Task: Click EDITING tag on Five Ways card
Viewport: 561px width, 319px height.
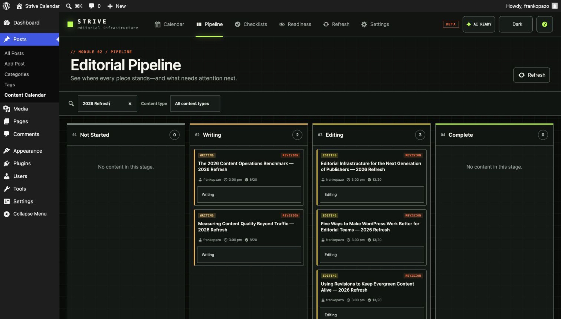Action: (x=330, y=215)
